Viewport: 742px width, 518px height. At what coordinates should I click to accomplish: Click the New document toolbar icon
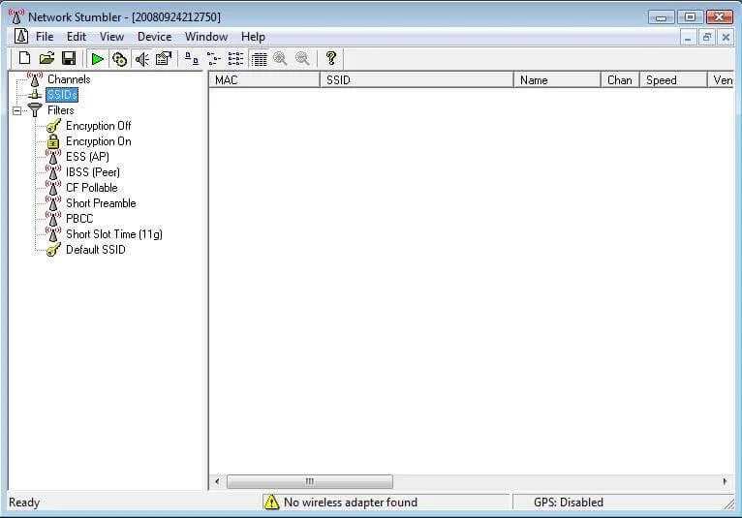click(x=24, y=59)
